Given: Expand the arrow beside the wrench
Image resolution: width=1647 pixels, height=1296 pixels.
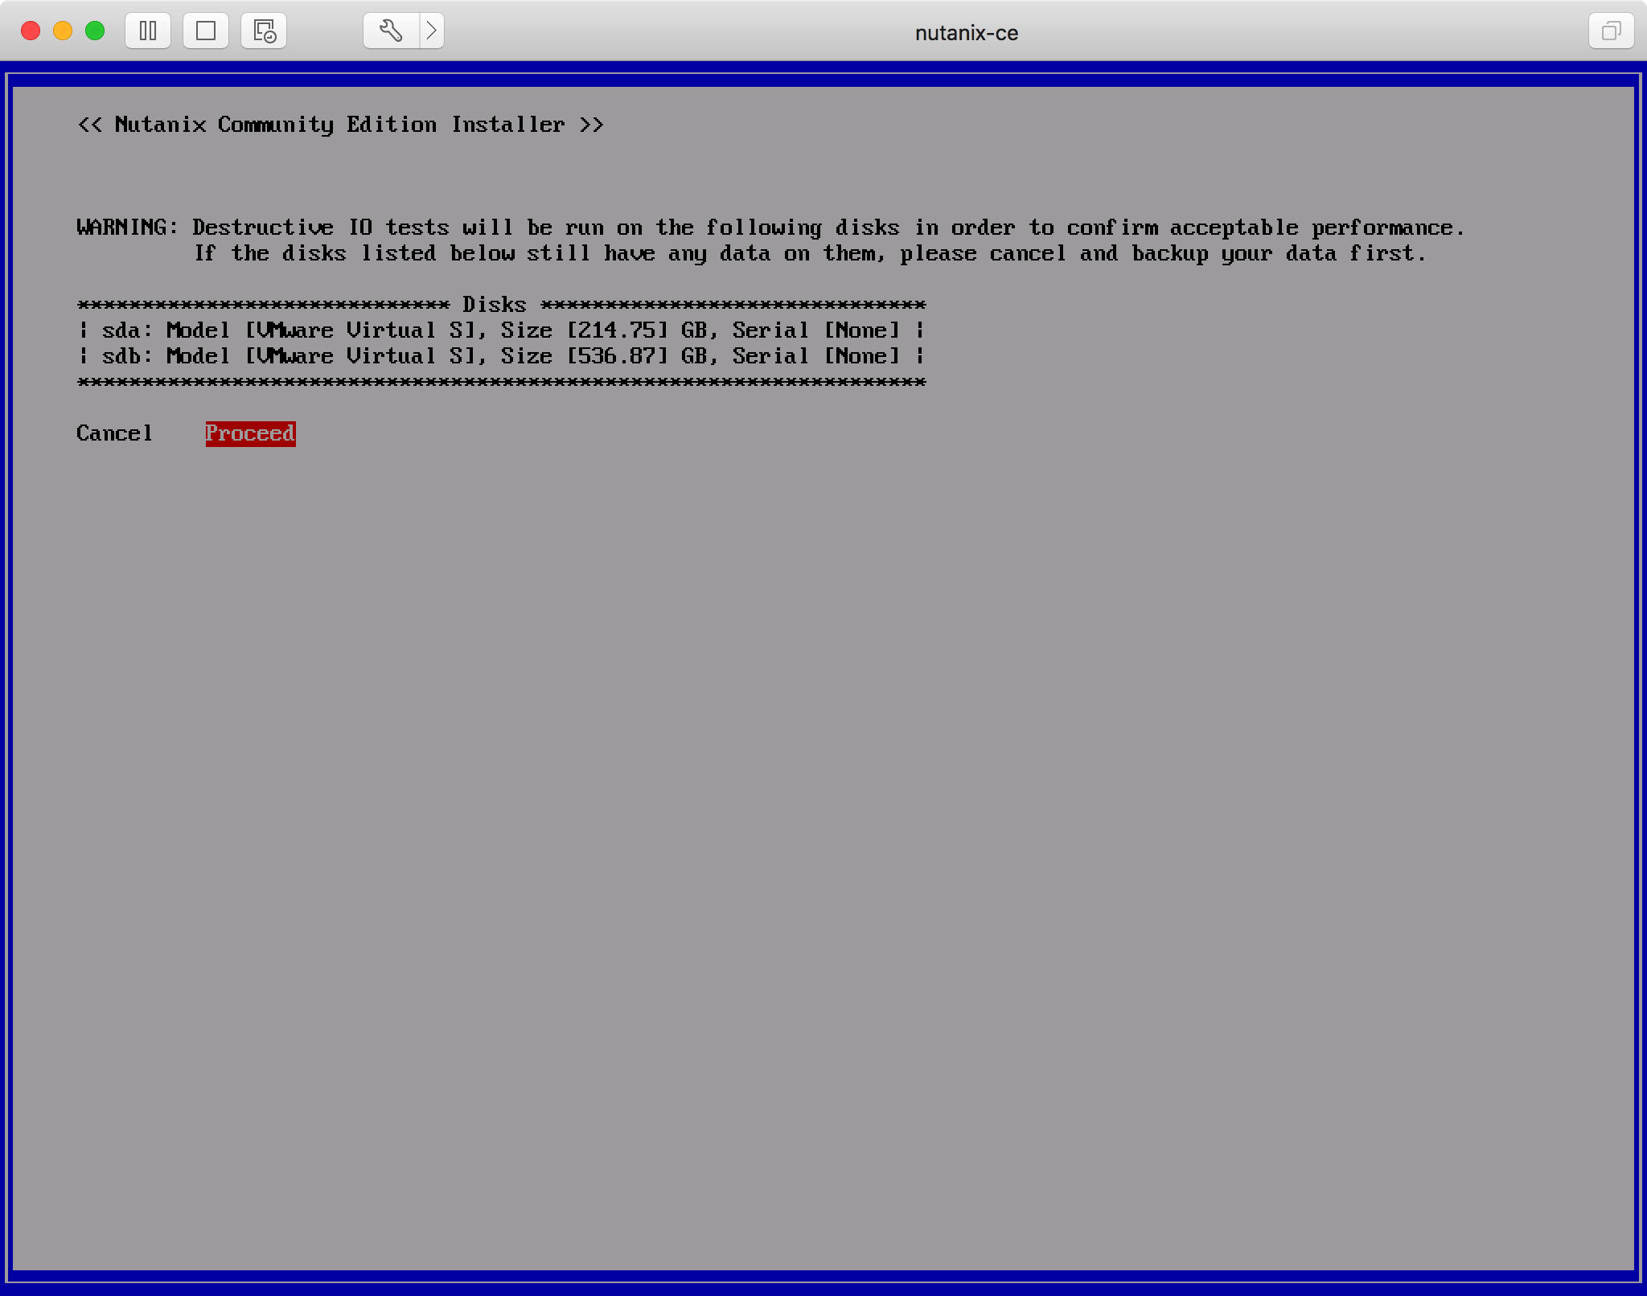Looking at the screenshot, I should 432,31.
